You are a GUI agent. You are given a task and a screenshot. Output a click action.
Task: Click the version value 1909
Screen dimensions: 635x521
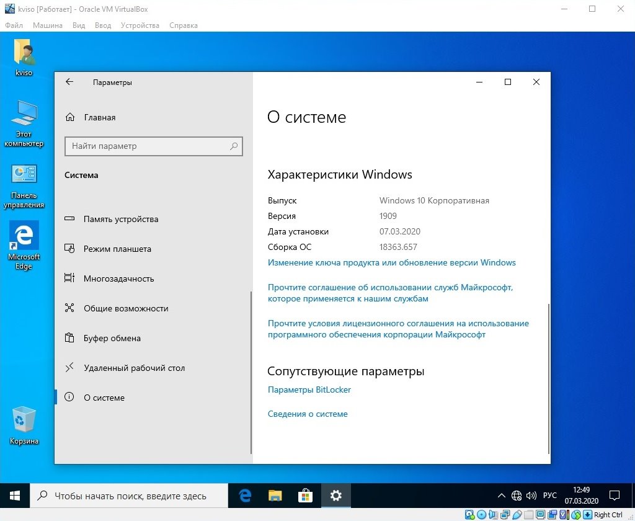click(388, 216)
